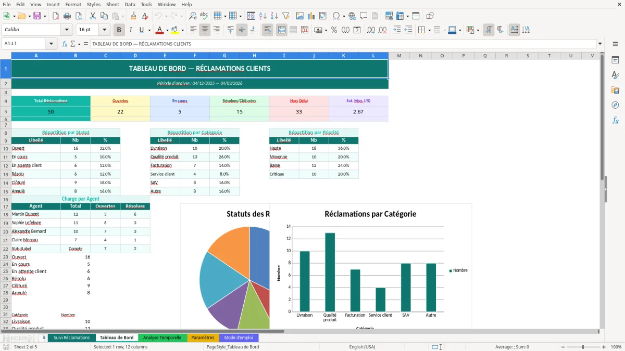The height and width of the screenshot is (351, 625).
Task: Expand the Name Box dropdown
Action: pyautogui.click(x=51, y=44)
